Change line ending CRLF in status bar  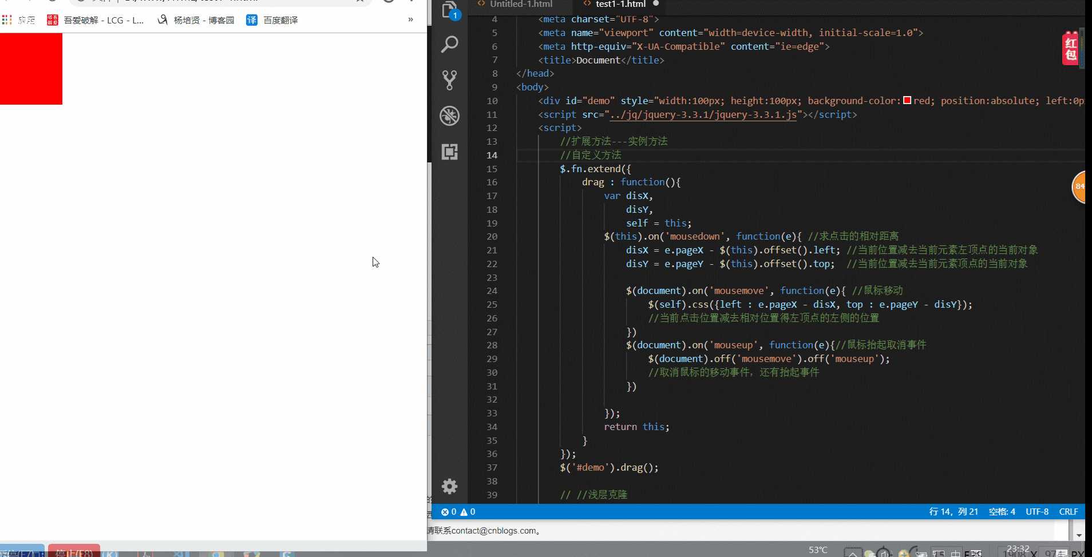pyautogui.click(x=1069, y=512)
